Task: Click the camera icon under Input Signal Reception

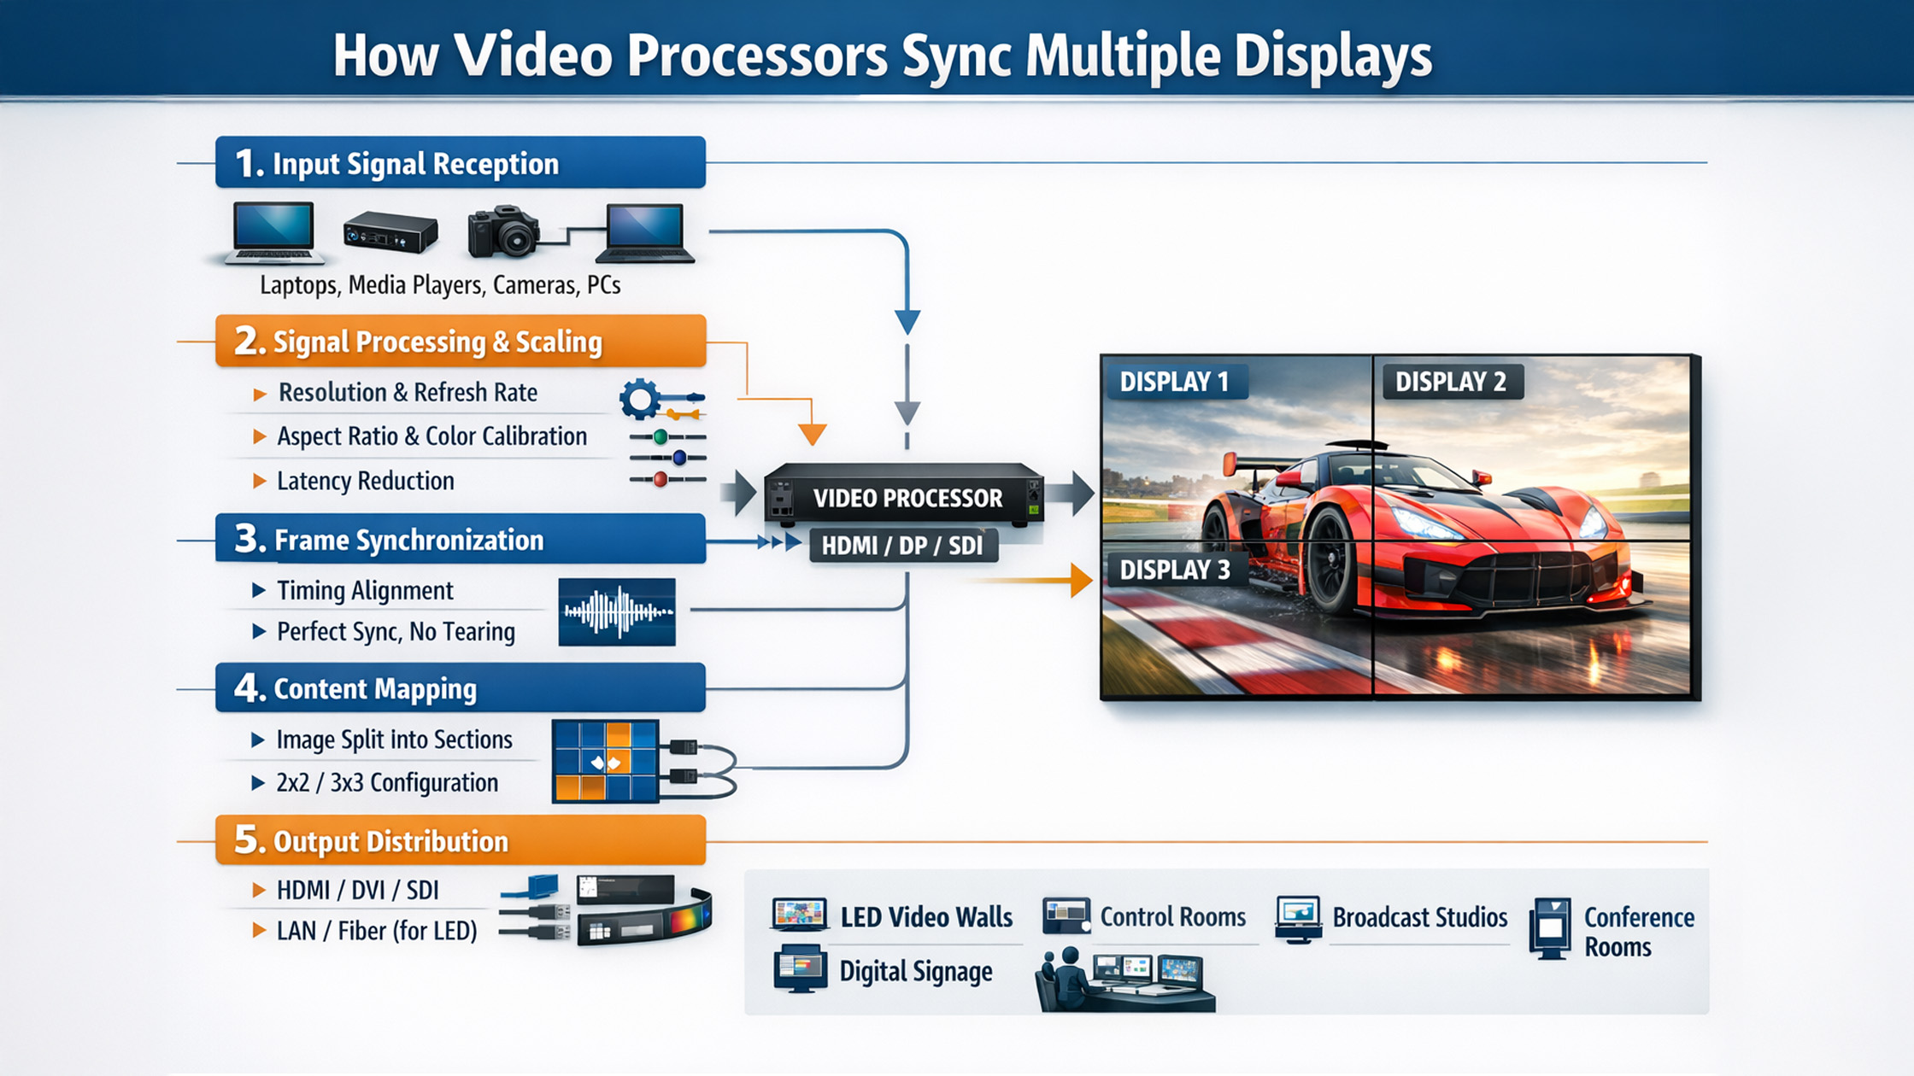Action: tap(503, 231)
